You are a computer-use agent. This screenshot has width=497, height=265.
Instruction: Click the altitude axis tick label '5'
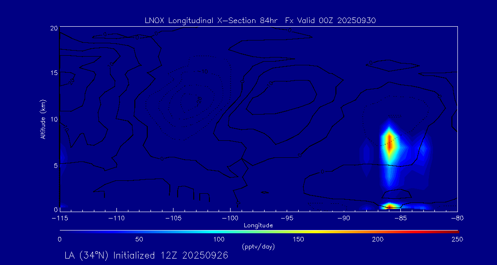coord(56,165)
